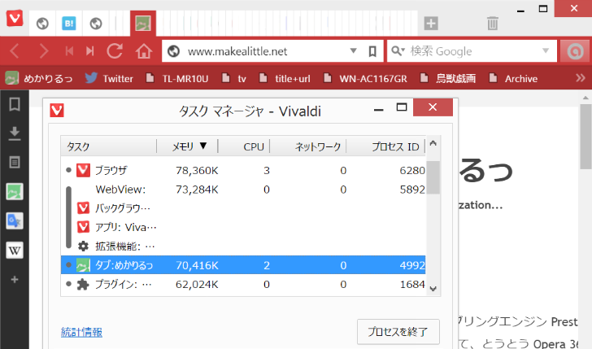Open the Downloads side panel
592x349 pixels.
point(15,133)
